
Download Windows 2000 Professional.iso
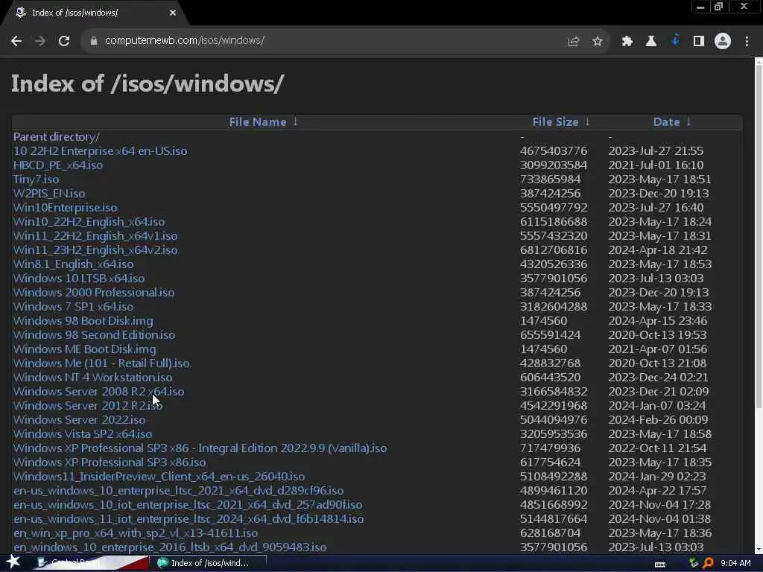[x=94, y=292]
